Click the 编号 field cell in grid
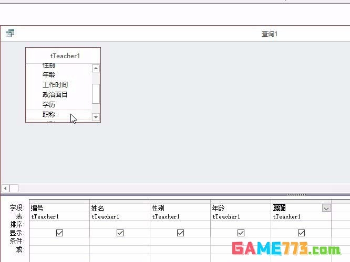 tap(59, 208)
